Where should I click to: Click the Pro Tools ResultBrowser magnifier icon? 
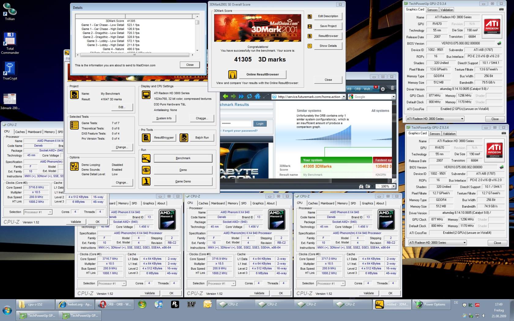[146, 138]
